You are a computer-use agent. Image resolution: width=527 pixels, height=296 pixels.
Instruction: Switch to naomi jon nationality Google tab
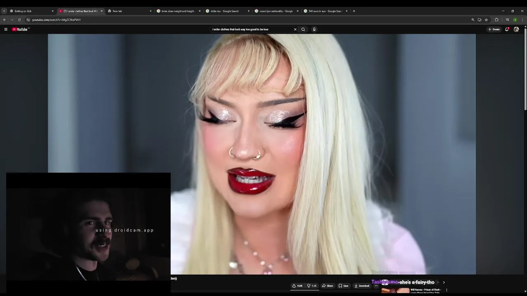coord(276,11)
